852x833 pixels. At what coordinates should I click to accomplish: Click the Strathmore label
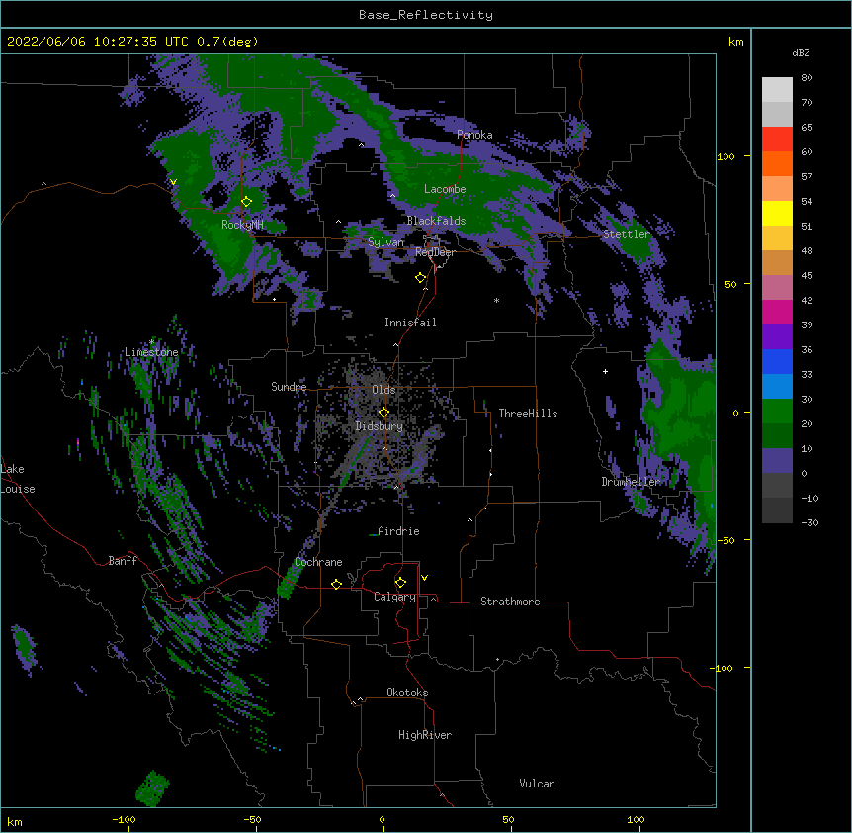point(510,602)
